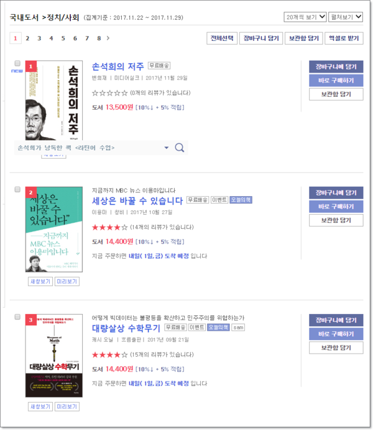The width and height of the screenshot is (373, 430).
Task: Check the box for 대량살상 수학무기
Action: (x=17, y=317)
